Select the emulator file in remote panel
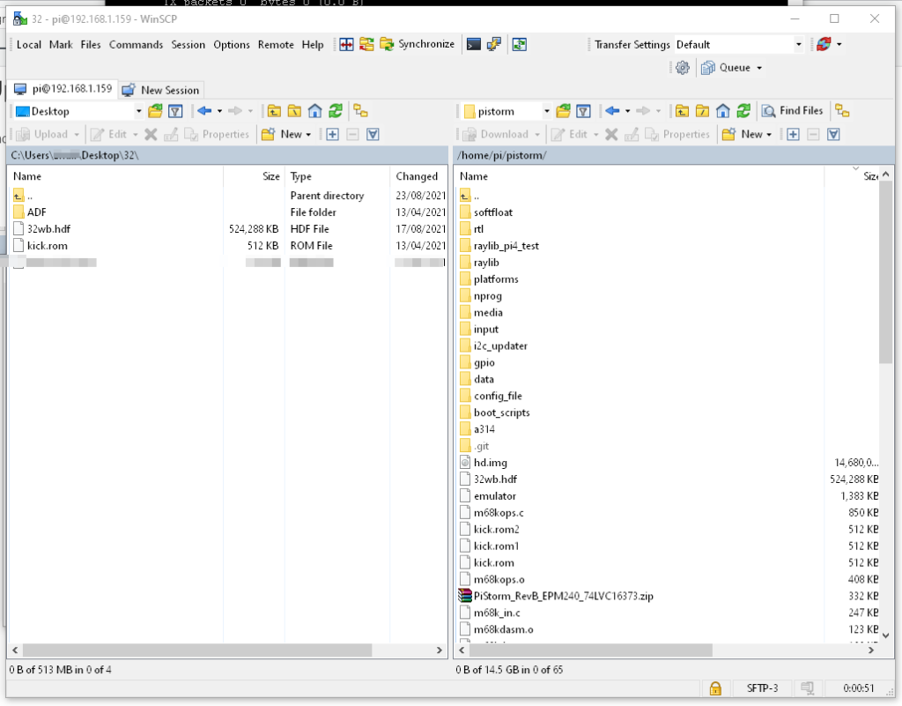The height and width of the screenshot is (706, 902). point(495,496)
